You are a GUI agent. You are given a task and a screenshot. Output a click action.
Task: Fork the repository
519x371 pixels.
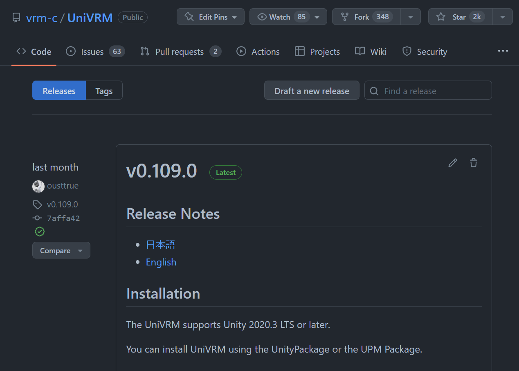click(366, 17)
